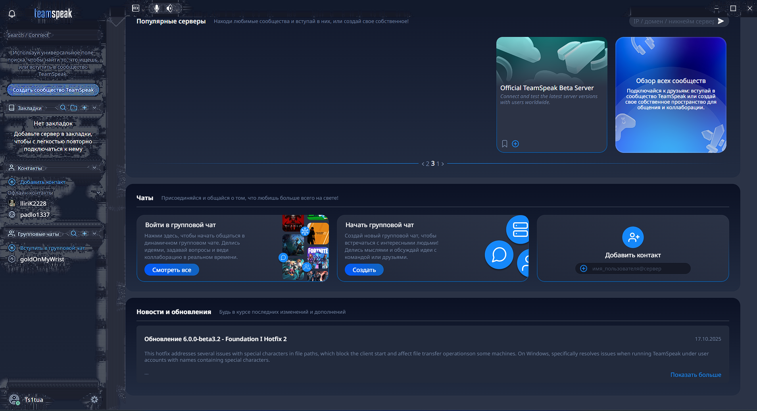Click the IP / домен server address field
This screenshot has width=757, height=411.
click(674, 21)
